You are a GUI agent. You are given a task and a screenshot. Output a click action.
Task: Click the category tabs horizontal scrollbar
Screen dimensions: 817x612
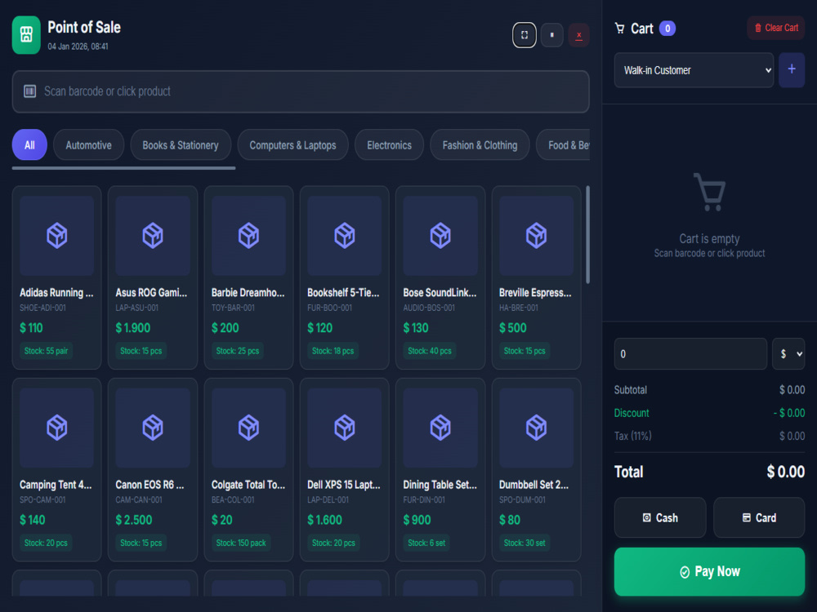tap(123, 168)
